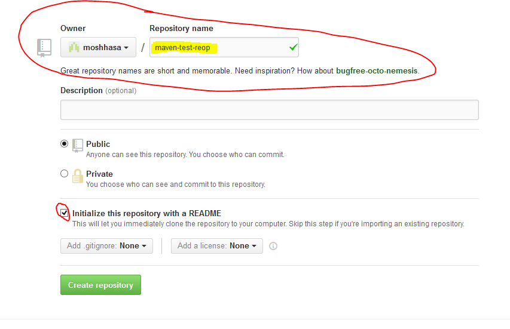Click the Initialize this repository with a README label
The width and height of the screenshot is (510, 329).
(x=146, y=213)
